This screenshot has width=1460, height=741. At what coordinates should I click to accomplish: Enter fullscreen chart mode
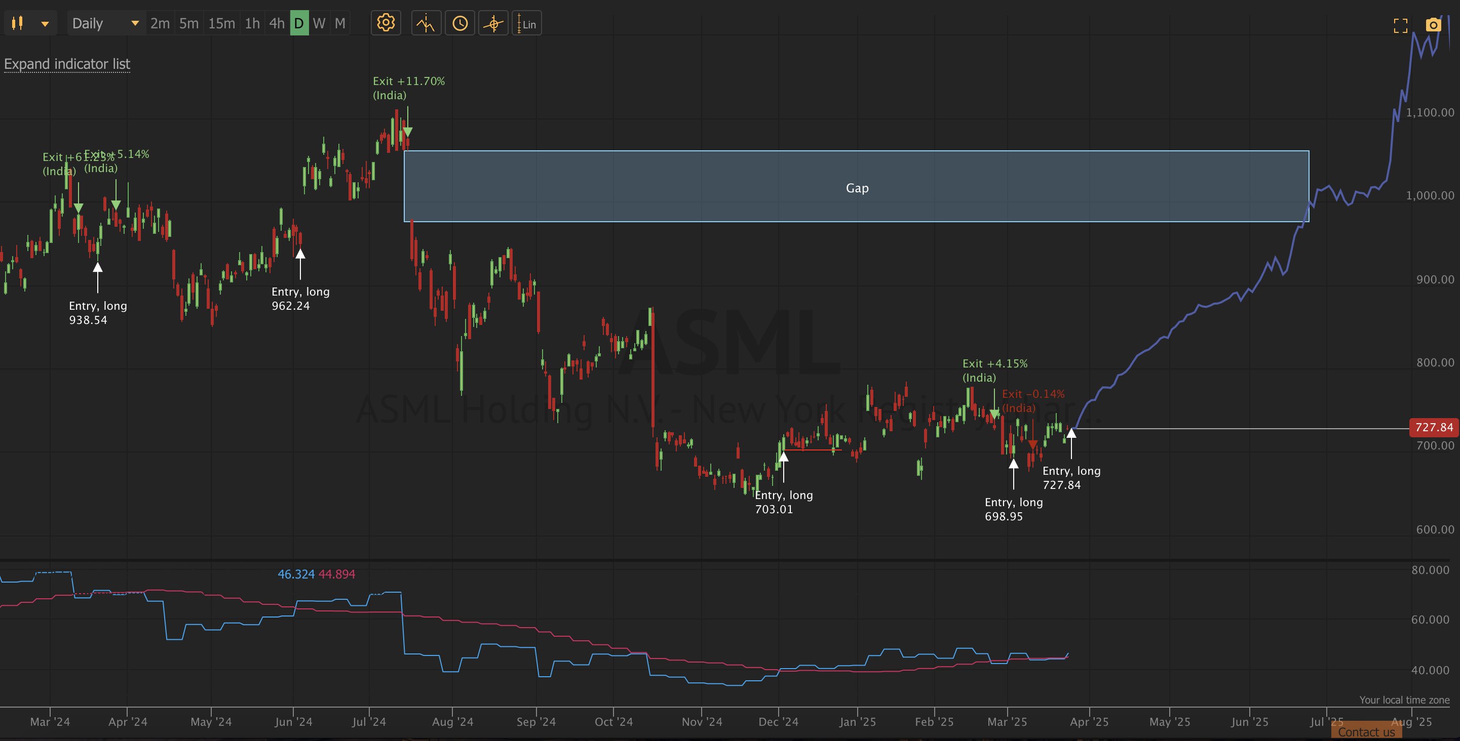click(1401, 25)
